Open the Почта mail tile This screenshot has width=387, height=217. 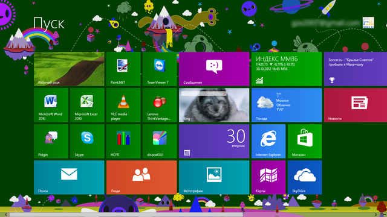pos(69,177)
